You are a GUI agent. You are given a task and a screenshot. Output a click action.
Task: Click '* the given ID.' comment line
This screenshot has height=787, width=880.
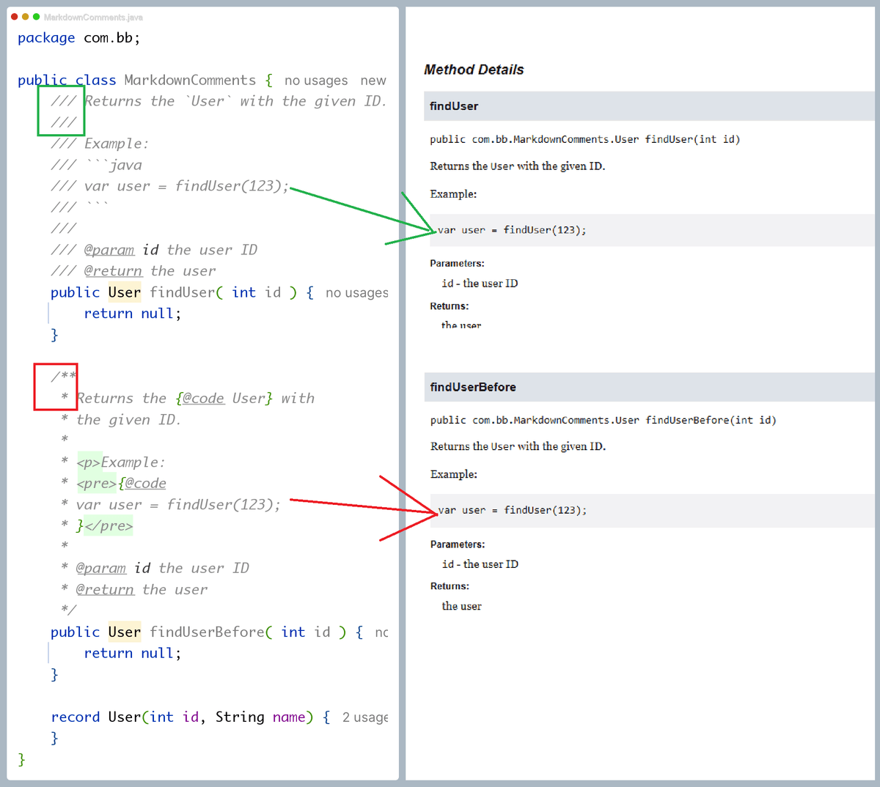(120, 420)
